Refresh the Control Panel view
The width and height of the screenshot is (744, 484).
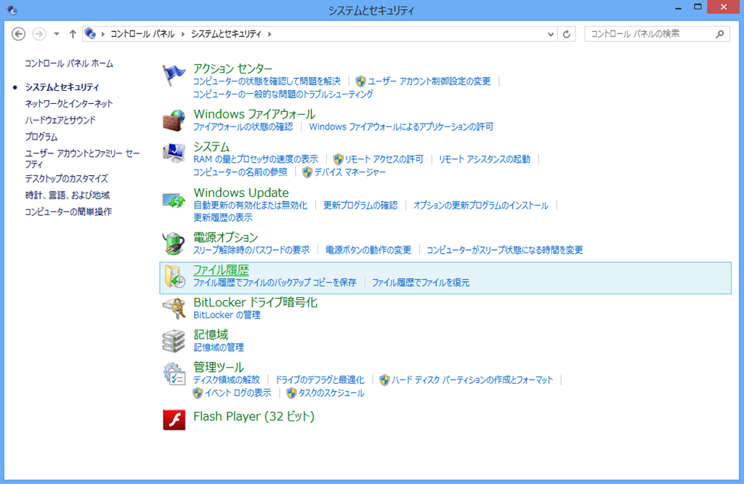[x=567, y=34]
